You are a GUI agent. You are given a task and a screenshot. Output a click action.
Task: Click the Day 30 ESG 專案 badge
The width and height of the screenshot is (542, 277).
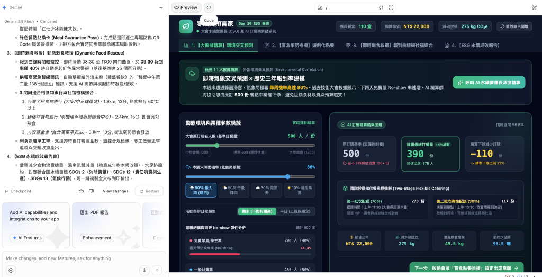click(254, 23)
